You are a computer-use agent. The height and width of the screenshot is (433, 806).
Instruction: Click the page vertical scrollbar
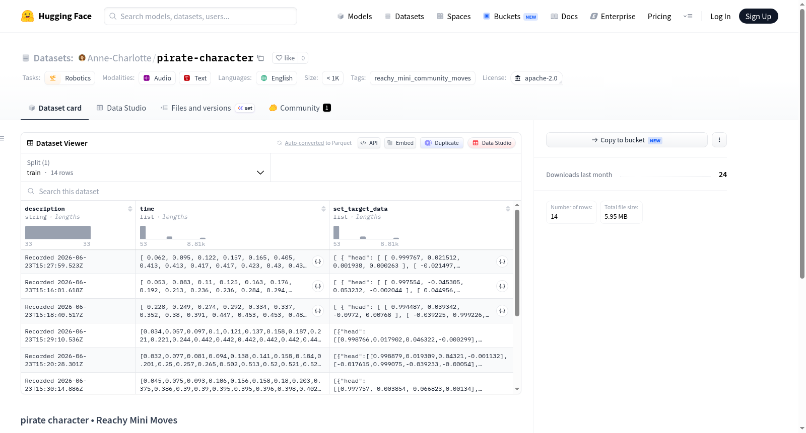pyautogui.click(x=802, y=143)
